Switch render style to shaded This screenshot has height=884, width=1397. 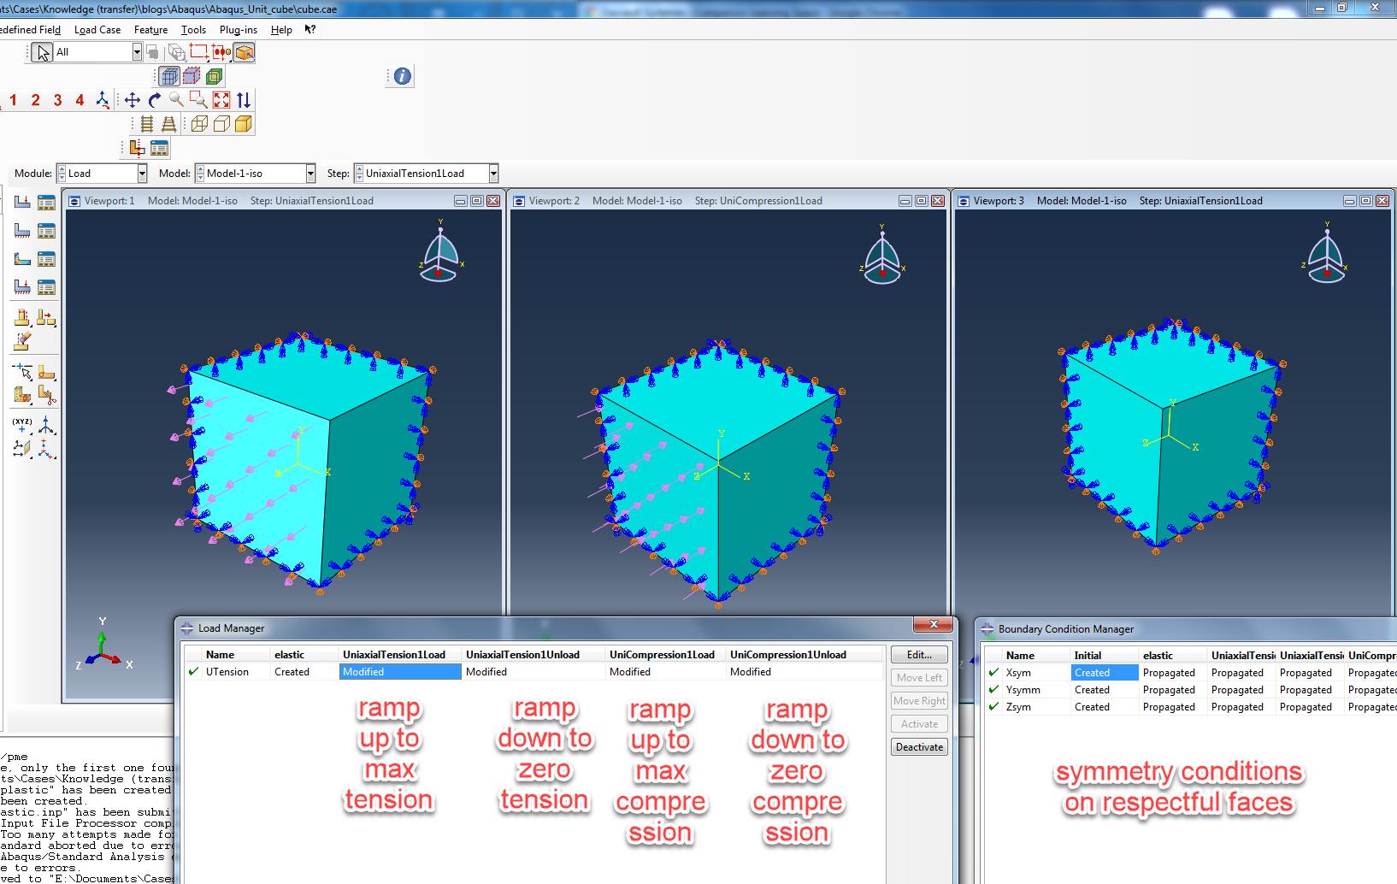pyautogui.click(x=244, y=123)
